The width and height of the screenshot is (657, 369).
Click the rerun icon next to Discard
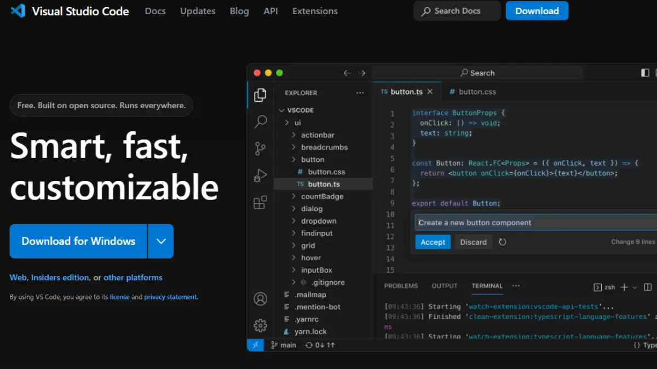coord(503,242)
